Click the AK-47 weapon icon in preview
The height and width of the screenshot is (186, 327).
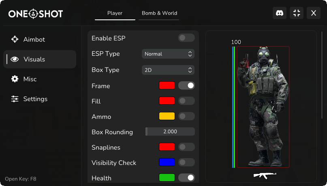click(265, 175)
